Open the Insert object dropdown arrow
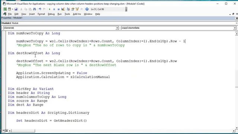238x134 pixels. pos(12,9)
